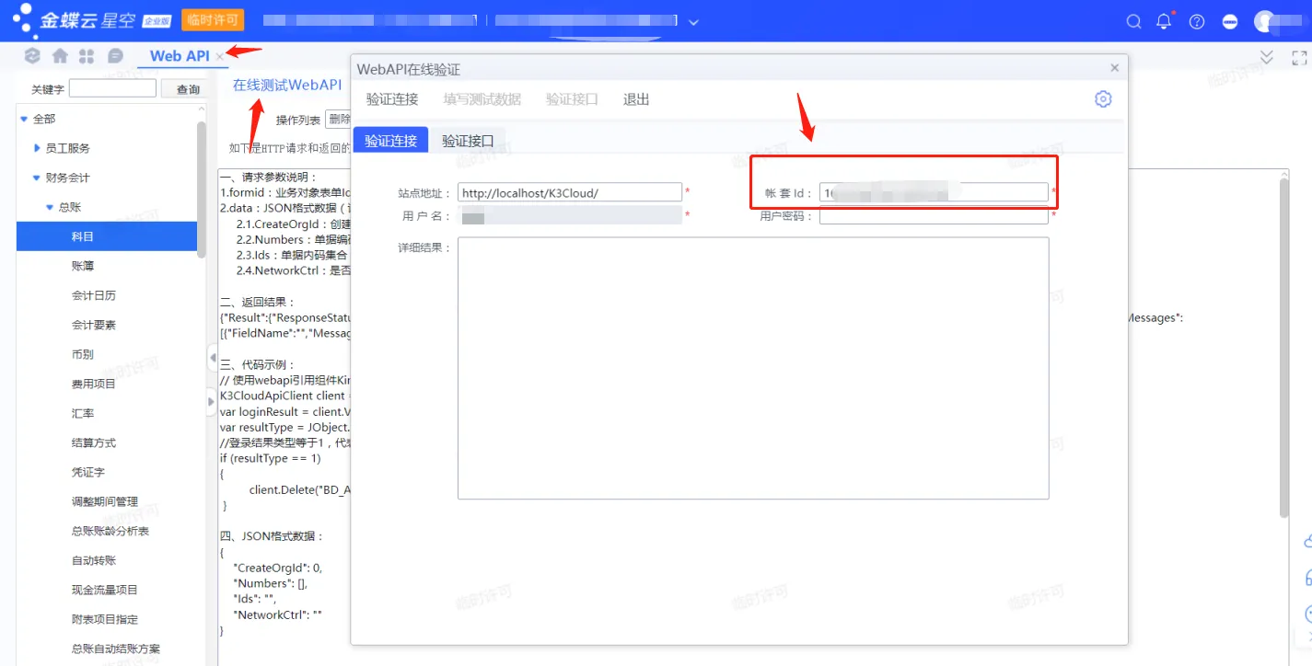Click the 在线测试WebAPI link
The image size is (1312, 666).
point(287,86)
